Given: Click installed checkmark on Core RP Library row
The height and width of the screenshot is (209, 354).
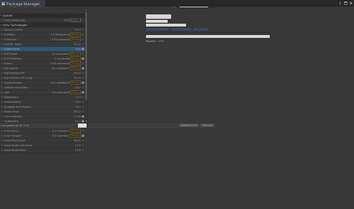Looking at the screenshot, I should (83, 44).
